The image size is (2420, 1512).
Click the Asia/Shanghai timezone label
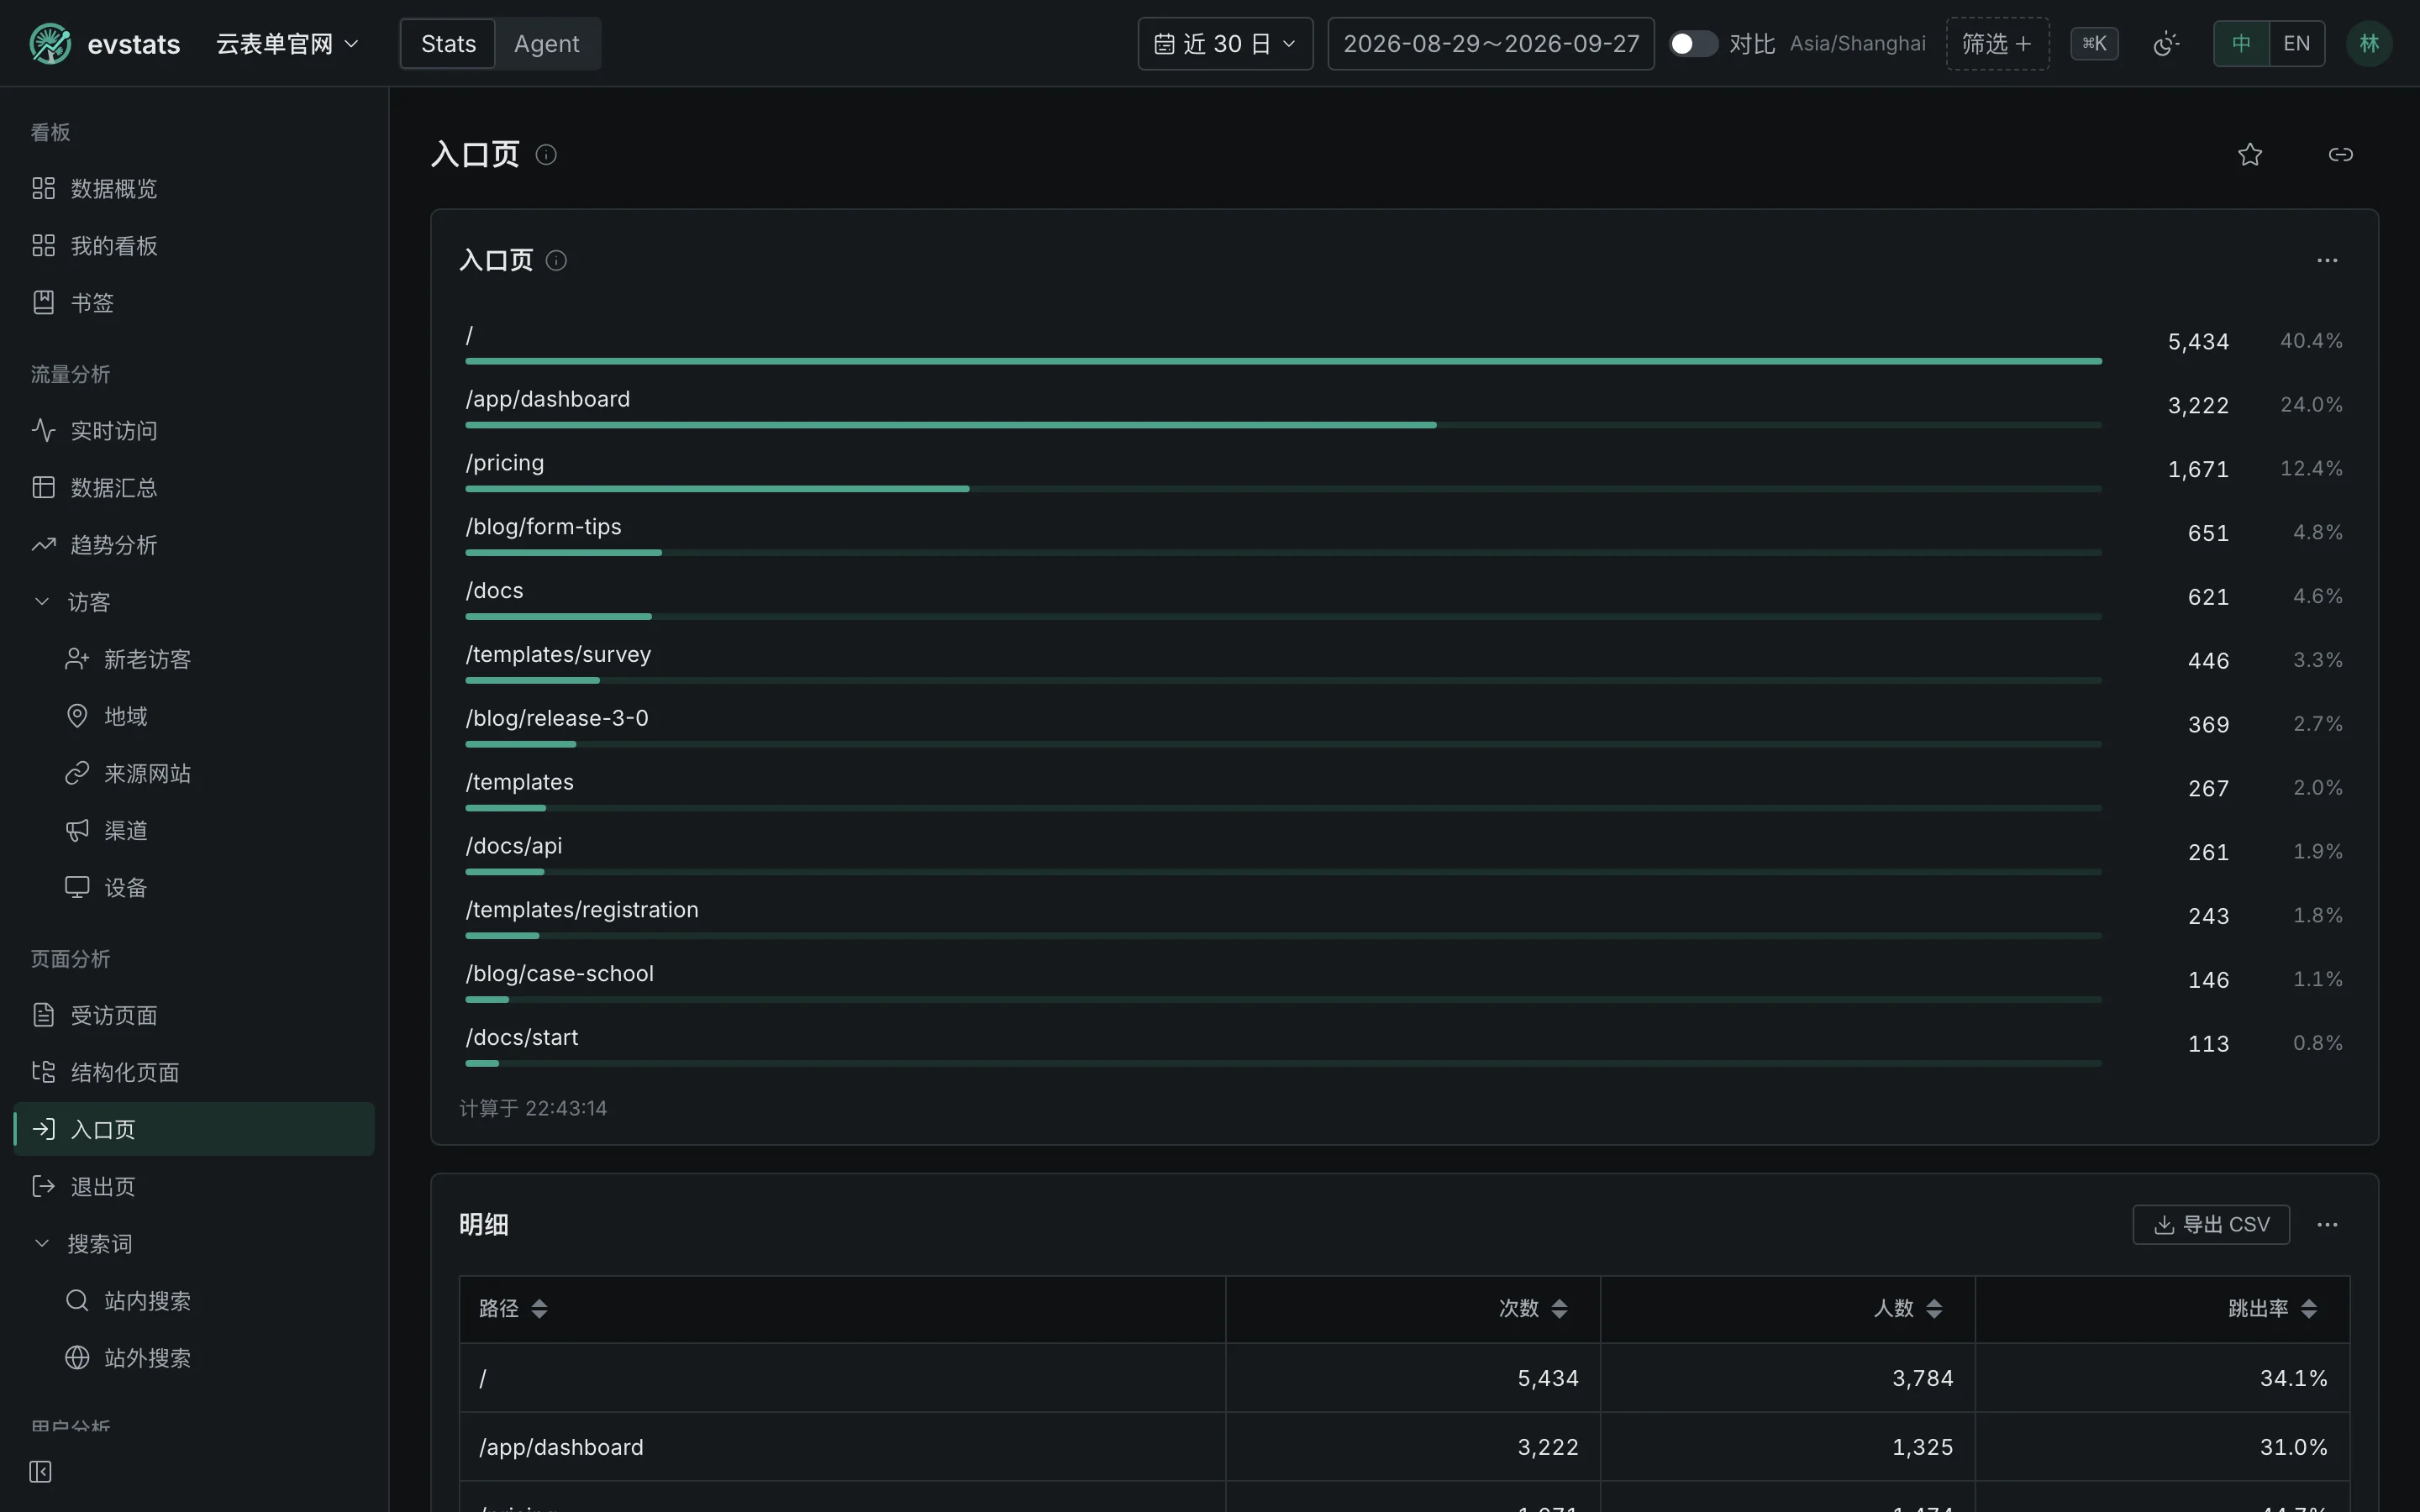1857,44
